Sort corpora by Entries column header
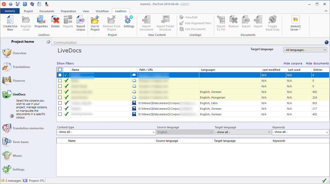330x184 pixels. coord(318,70)
